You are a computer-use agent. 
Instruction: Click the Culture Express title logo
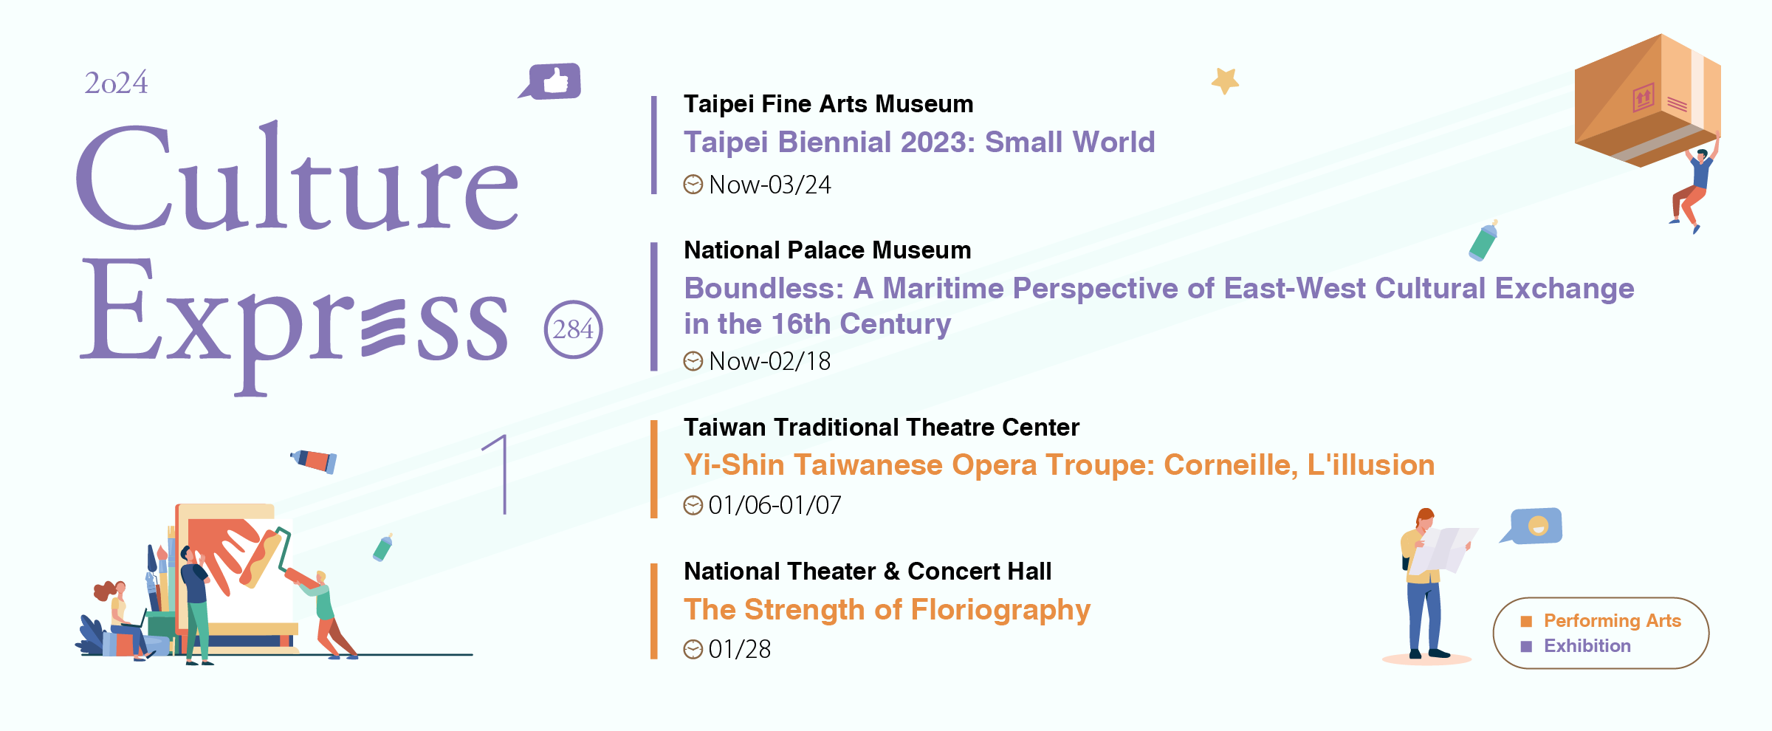coord(295,251)
